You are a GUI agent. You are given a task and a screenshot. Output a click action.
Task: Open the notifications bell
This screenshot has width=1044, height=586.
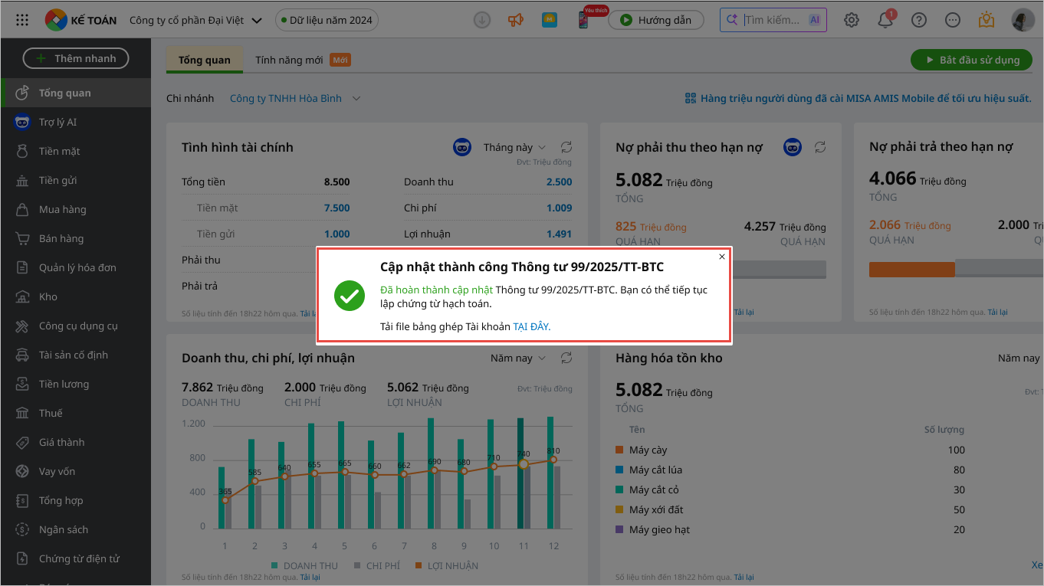(885, 21)
